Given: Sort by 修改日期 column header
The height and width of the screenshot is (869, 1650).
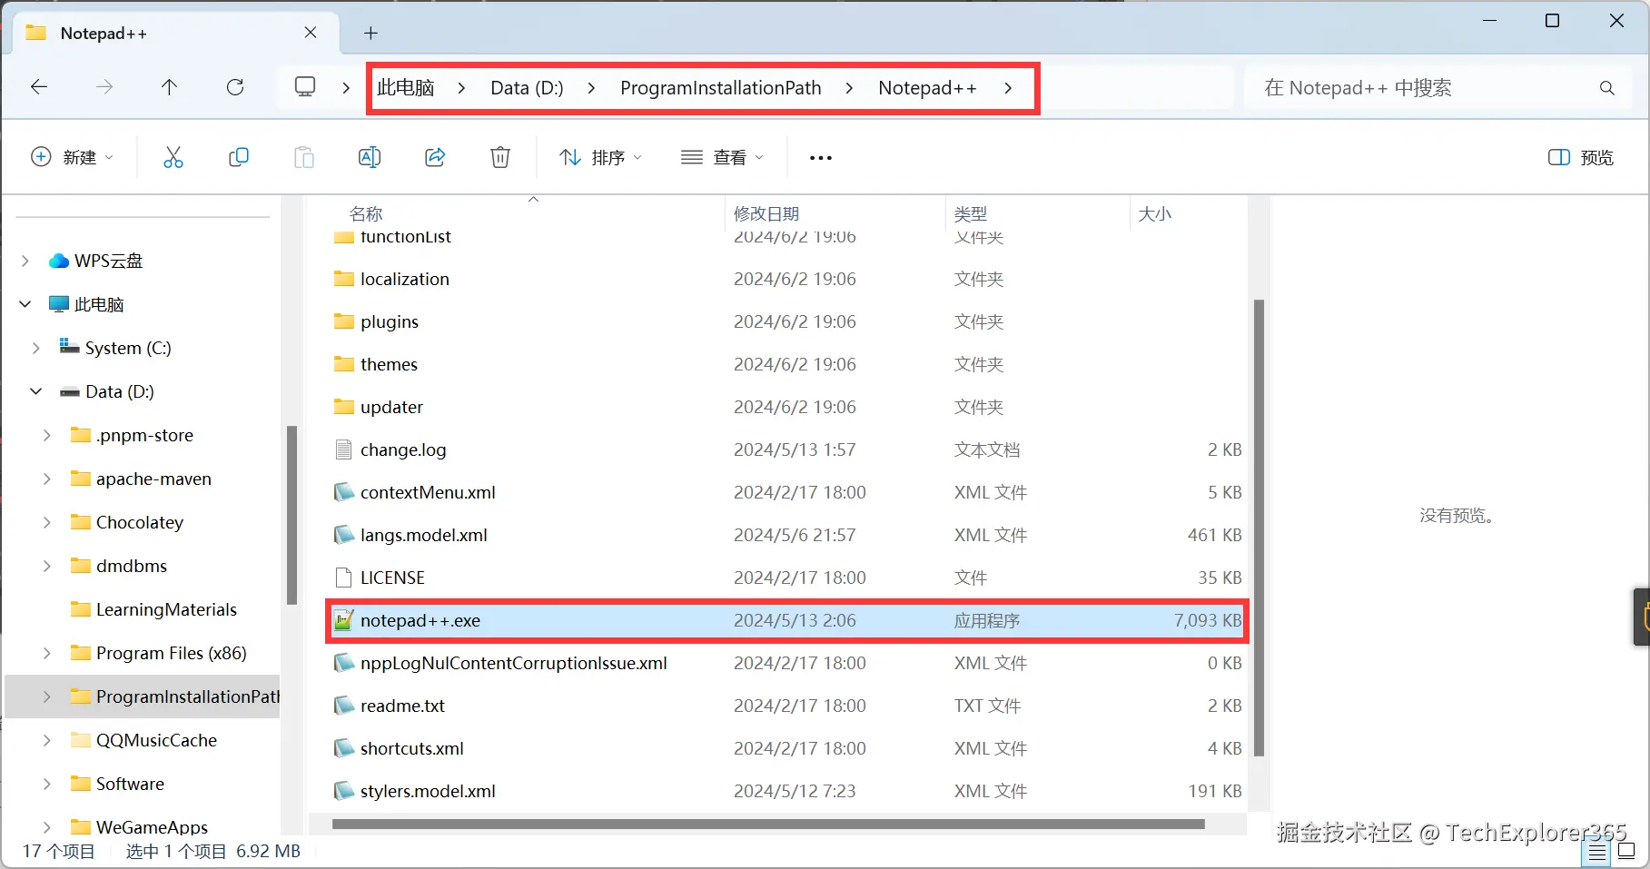Looking at the screenshot, I should pyautogui.click(x=766, y=214).
